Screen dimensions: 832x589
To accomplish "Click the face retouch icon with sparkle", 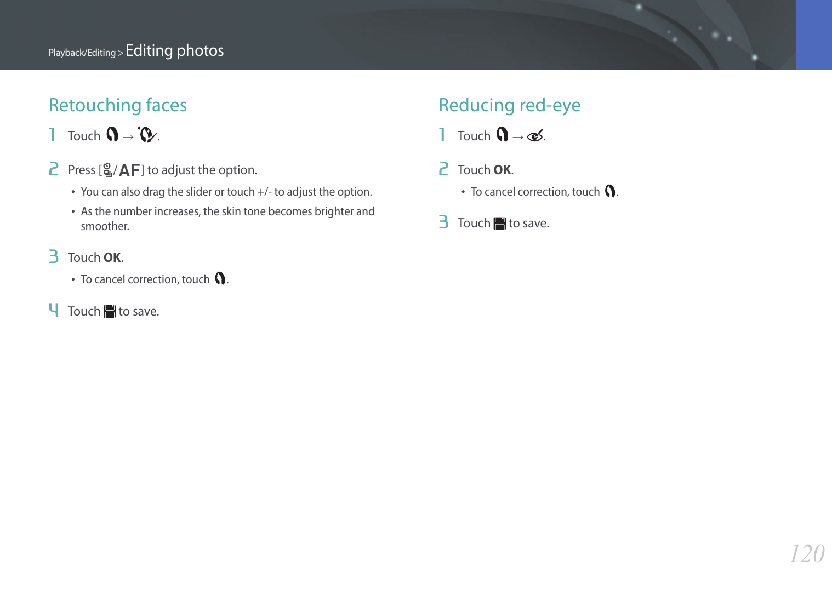I will [147, 134].
